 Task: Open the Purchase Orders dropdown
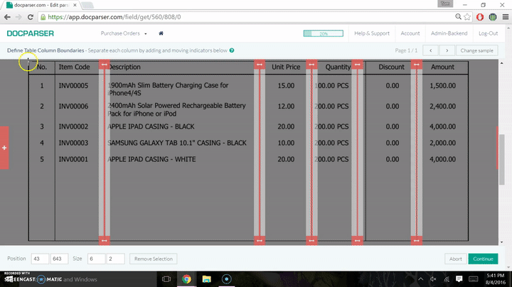[x=124, y=33]
